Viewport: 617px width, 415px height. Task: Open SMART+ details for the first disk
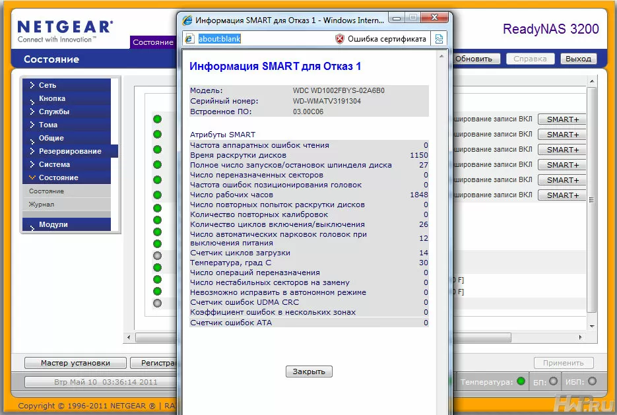(x=562, y=119)
